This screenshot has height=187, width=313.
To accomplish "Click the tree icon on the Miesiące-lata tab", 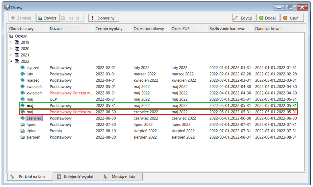I will click(106, 176).
